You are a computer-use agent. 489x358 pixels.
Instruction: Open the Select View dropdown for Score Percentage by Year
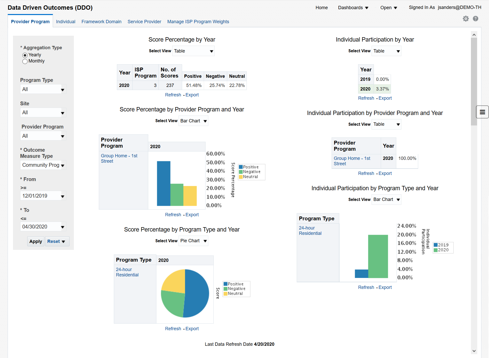click(x=193, y=51)
